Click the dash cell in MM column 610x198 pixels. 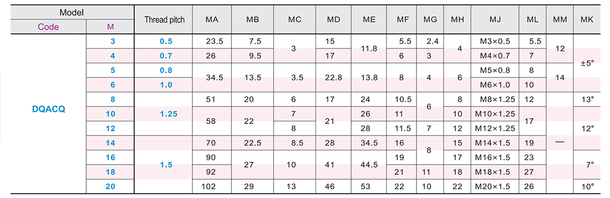pyautogui.click(x=559, y=143)
